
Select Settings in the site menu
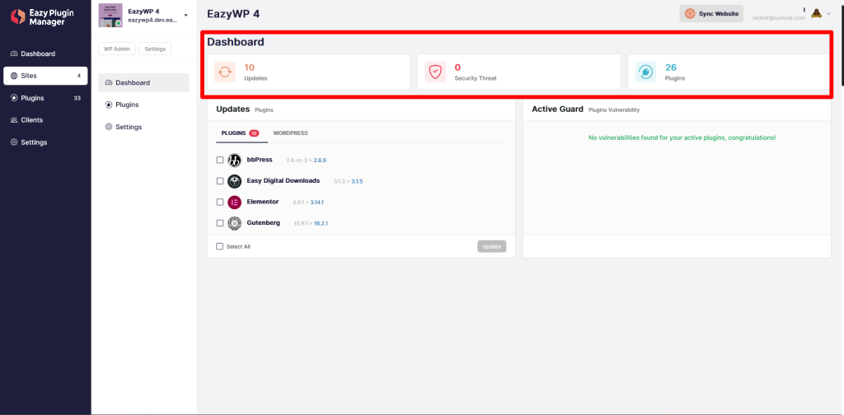143,127
